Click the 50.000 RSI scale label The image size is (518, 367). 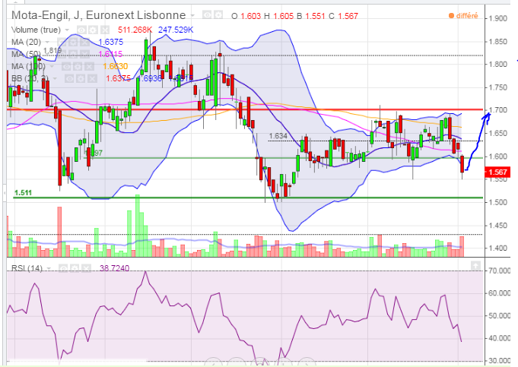pyautogui.click(x=499, y=316)
